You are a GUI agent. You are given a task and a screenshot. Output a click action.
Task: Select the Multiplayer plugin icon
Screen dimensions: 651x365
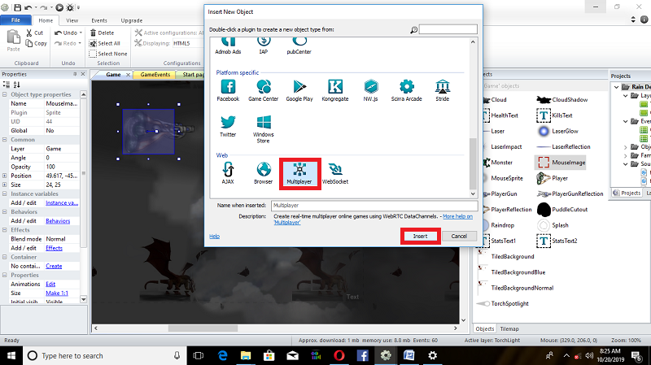(x=299, y=170)
